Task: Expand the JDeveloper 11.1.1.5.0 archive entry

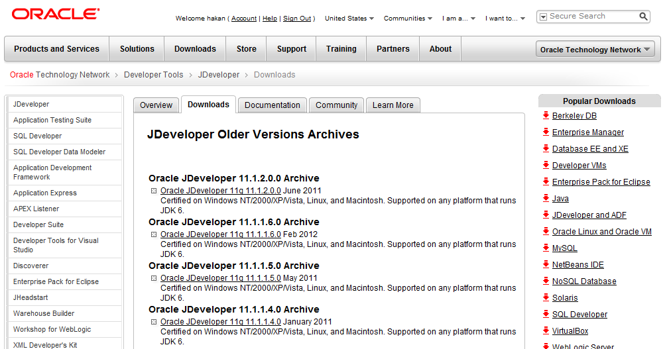Action: [154, 278]
